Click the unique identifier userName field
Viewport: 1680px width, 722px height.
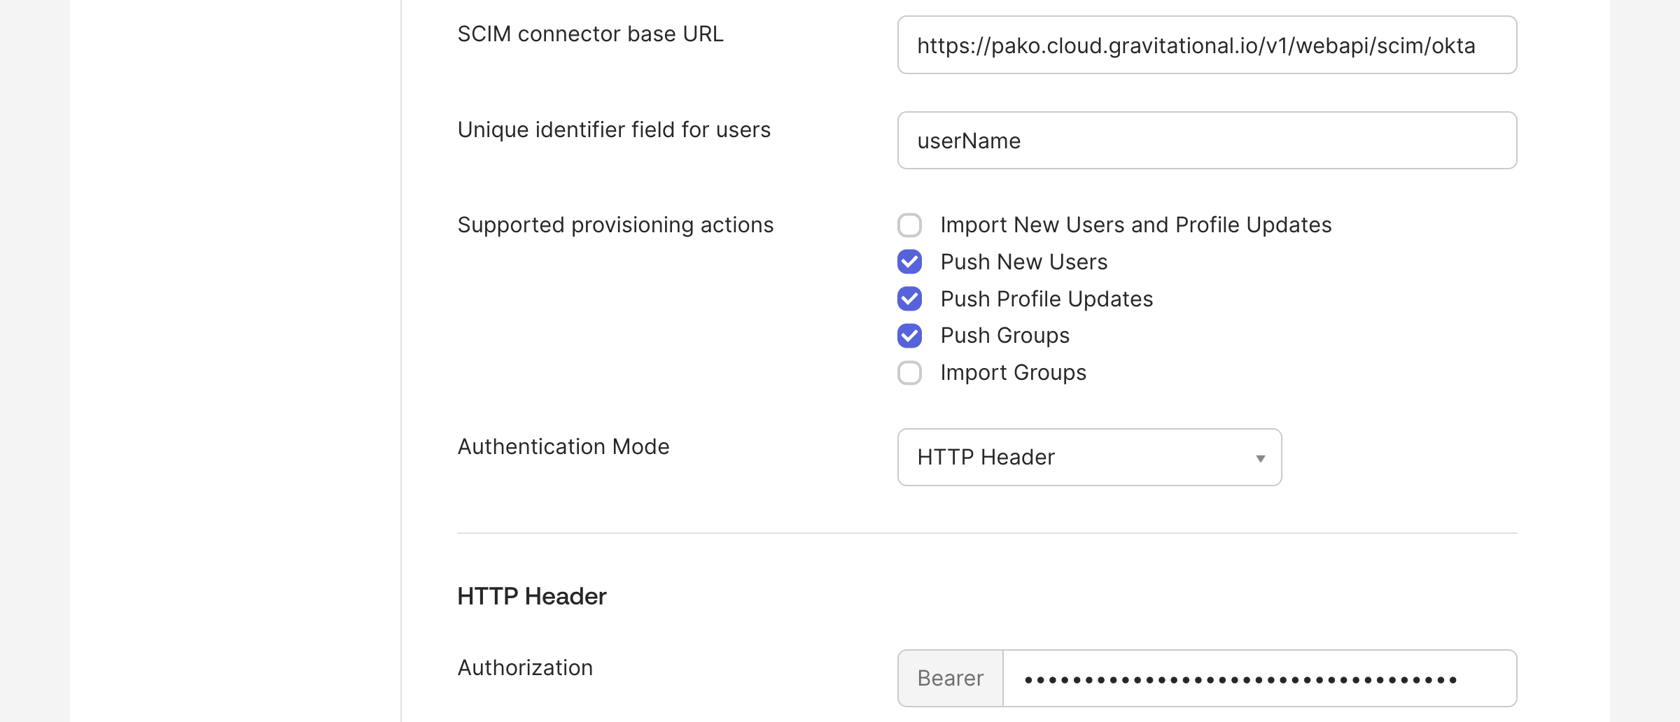pyautogui.click(x=1205, y=140)
